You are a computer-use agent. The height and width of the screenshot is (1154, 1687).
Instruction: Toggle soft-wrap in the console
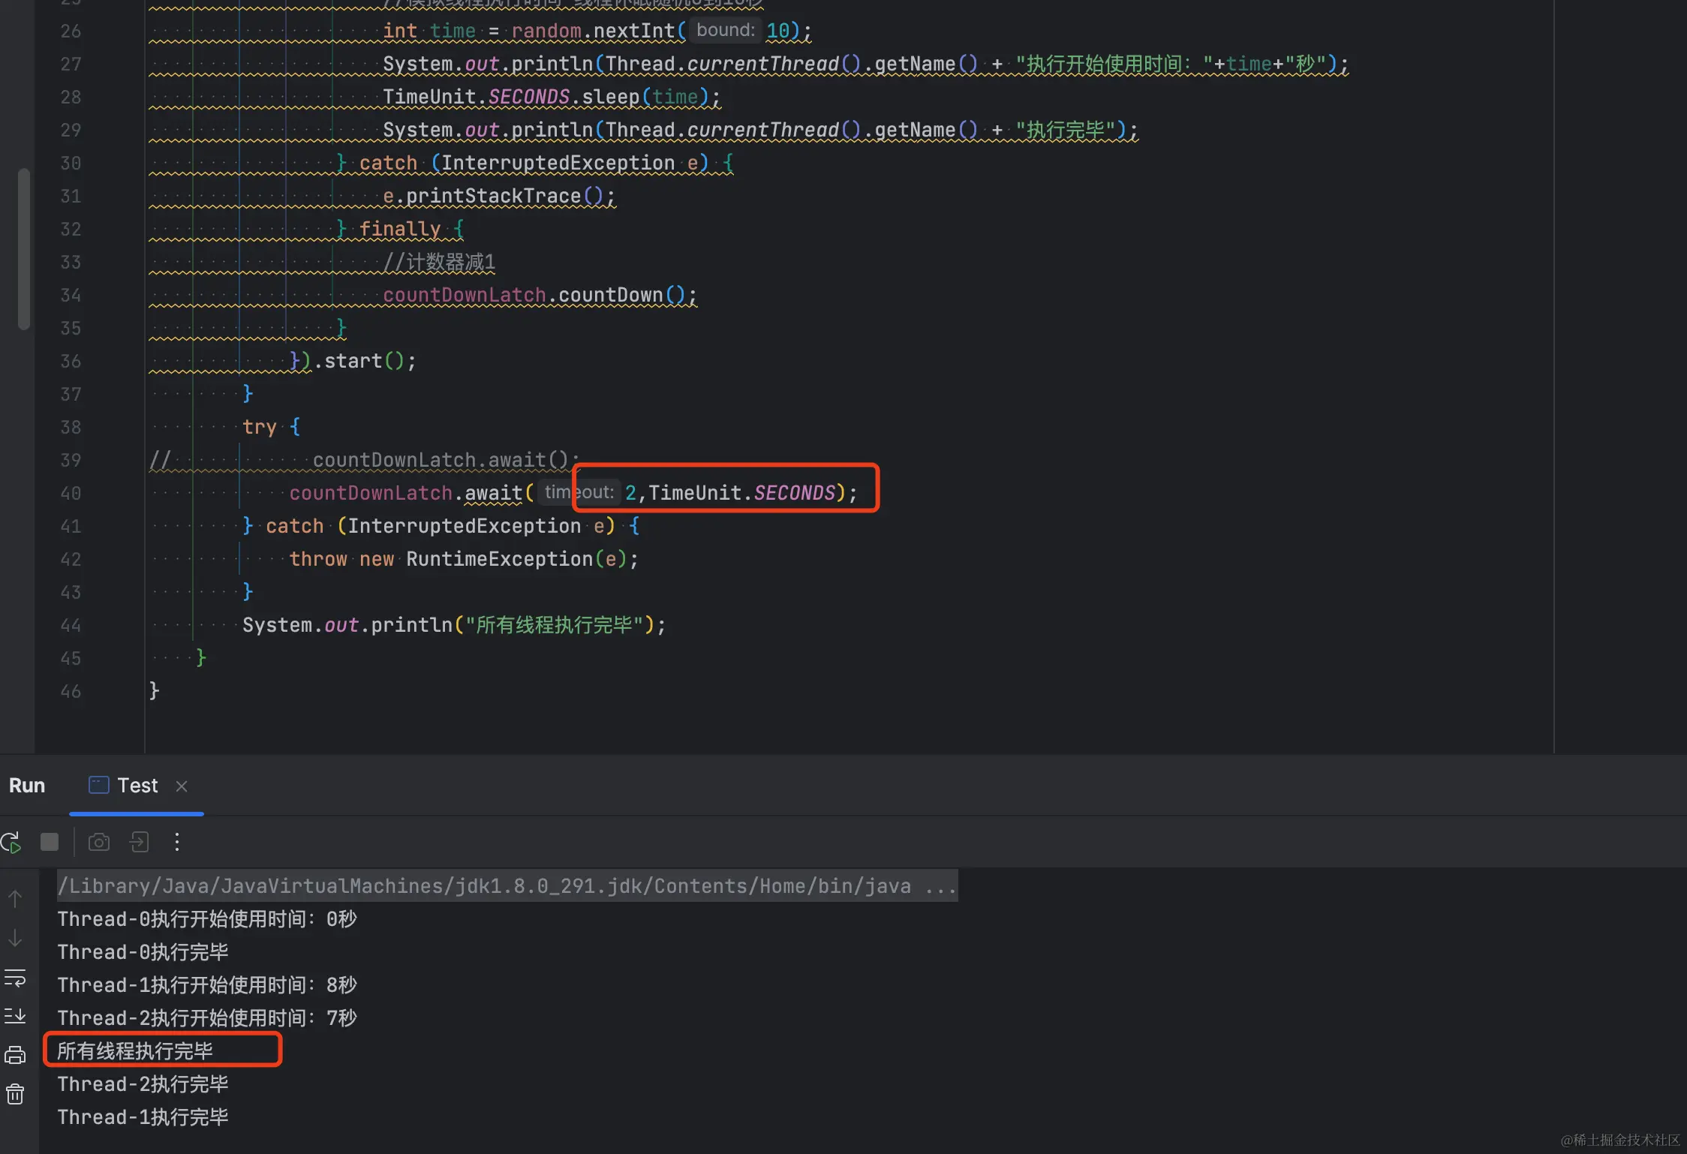point(15,978)
